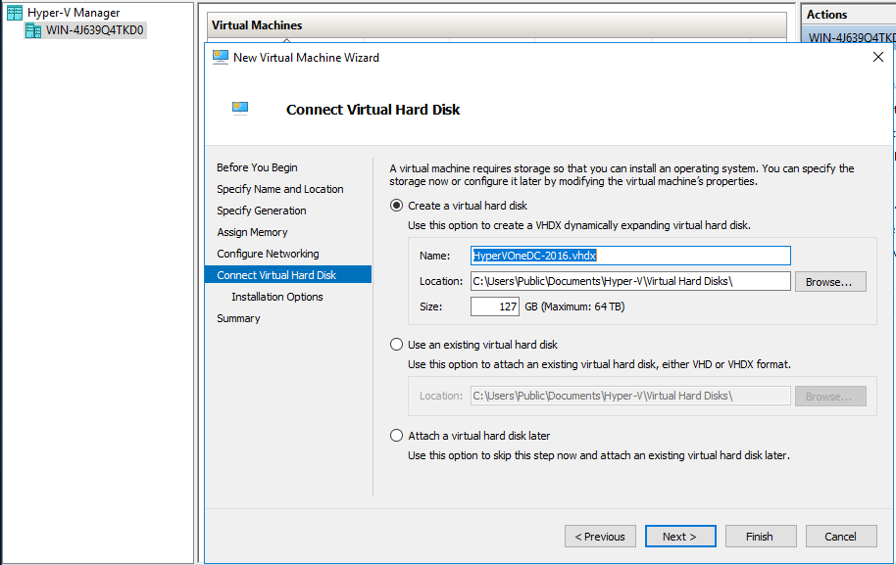The width and height of the screenshot is (896, 565).
Task: Click Browse next to the Location field
Action: [x=830, y=281]
